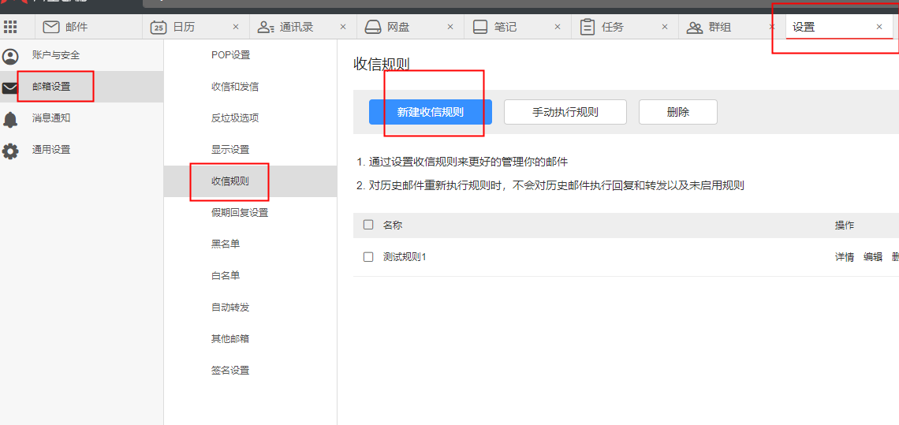Viewport: 899px width, 425px height.
Task: Click the network disk icon
Action: pos(373,27)
